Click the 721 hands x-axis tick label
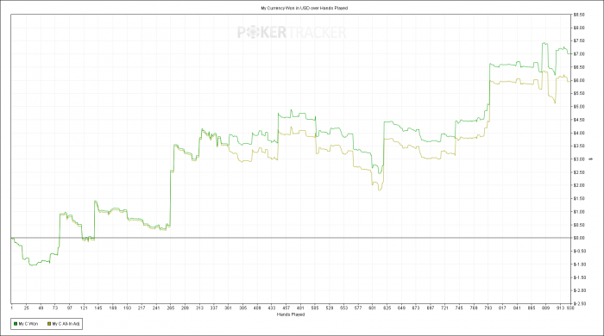This screenshot has width=604, height=336. (x=445, y=308)
